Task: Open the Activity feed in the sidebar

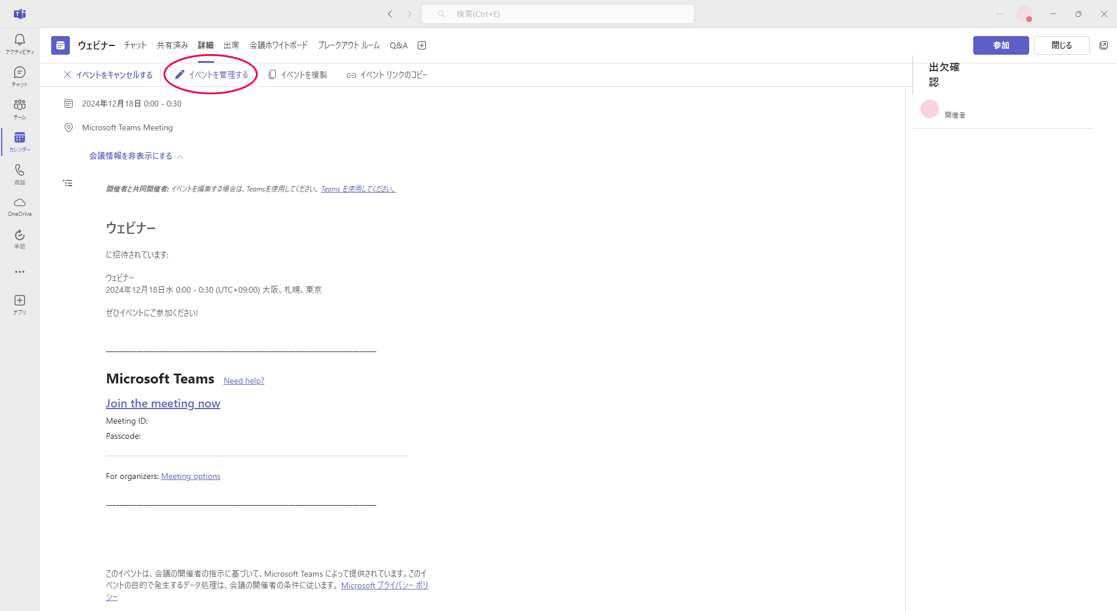Action: click(20, 43)
